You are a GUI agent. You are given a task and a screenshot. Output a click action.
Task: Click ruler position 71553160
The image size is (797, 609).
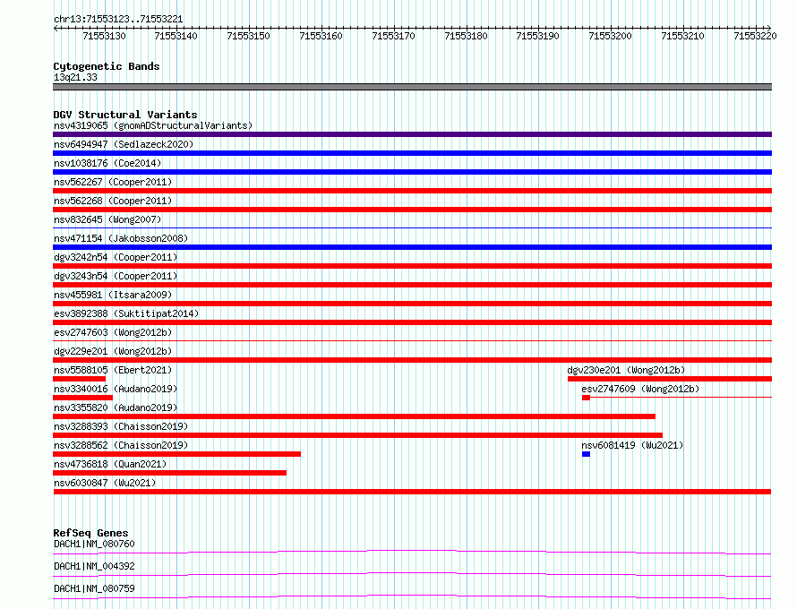pos(321,36)
